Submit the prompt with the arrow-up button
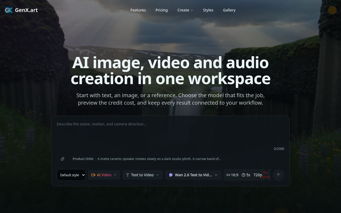 278,175
